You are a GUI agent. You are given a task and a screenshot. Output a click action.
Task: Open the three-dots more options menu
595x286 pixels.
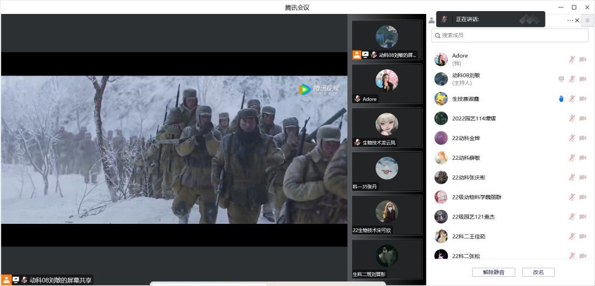tap(570, 20)
